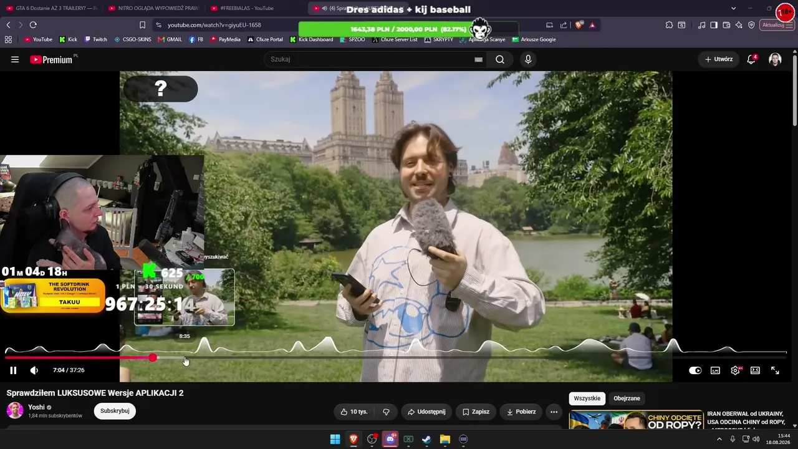Select the Wszystkie filter chip

[587, 398]
